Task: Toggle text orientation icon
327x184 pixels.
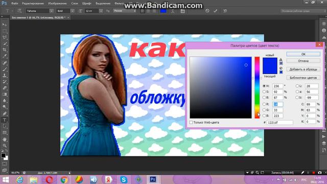Action: click(x=19, y=11)
